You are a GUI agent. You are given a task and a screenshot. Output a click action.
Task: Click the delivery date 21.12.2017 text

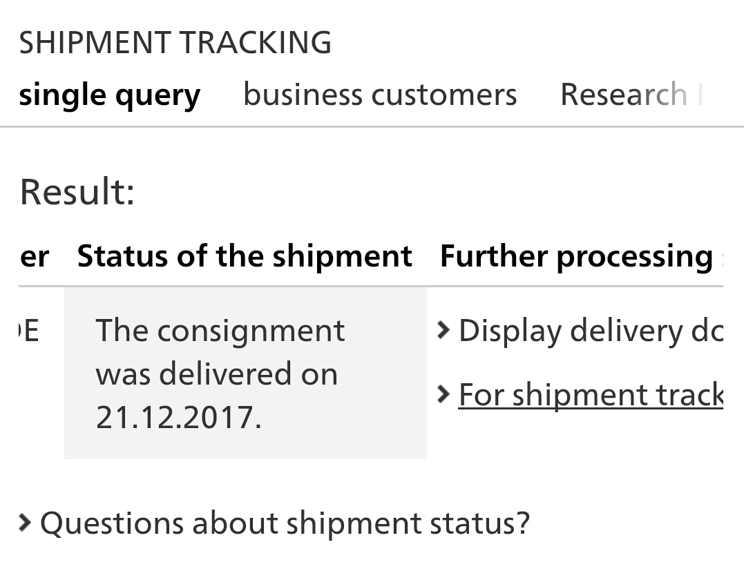click(x=178, y=417)
